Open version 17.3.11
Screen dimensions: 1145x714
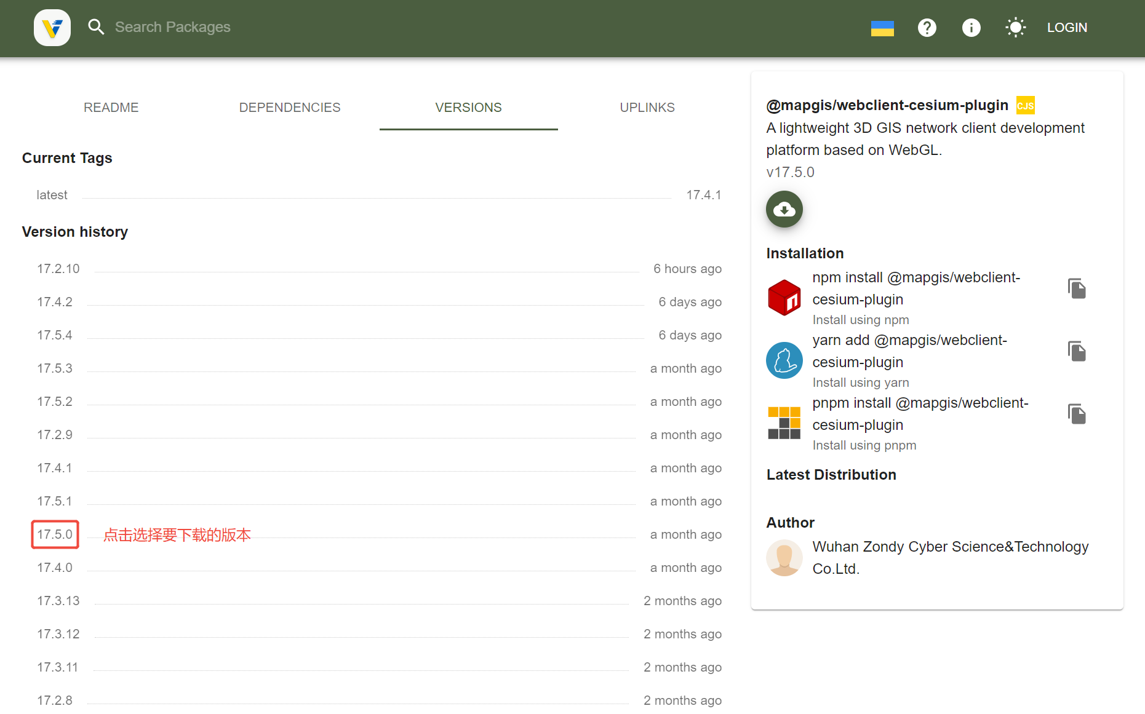coord(58,667)
